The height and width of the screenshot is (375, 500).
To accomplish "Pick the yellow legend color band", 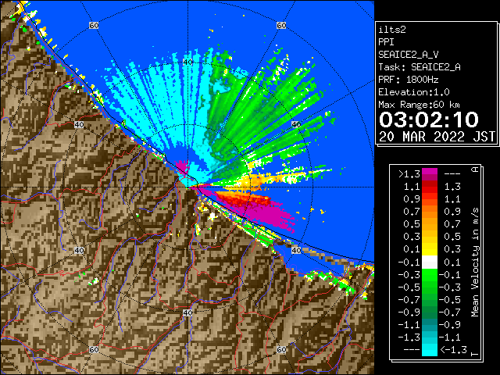I will 430,249.
